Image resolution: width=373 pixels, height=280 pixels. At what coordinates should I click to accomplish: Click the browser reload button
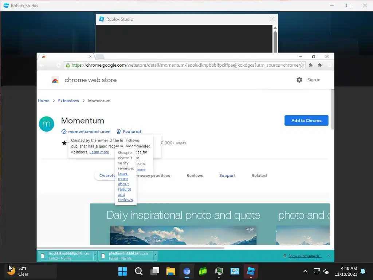click(59, 65)
